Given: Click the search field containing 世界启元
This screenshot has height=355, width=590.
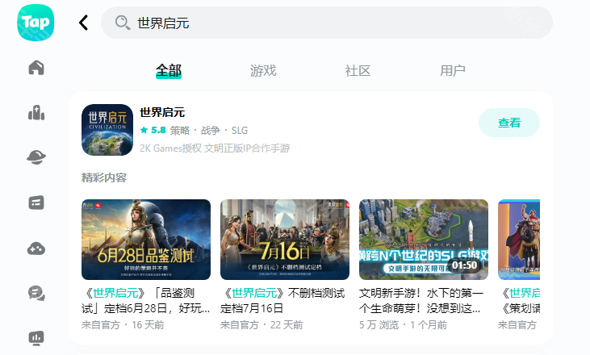Looking at the screenshot, I should click(327, 23).
